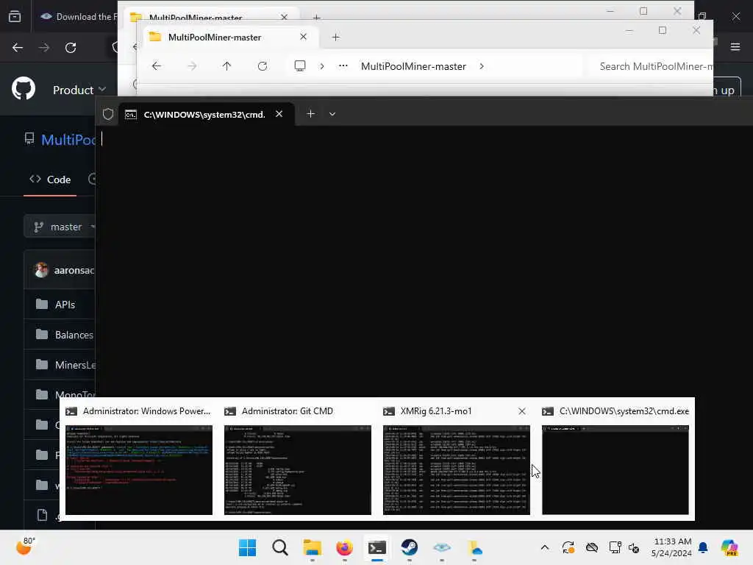This screenshot has height=565, width=753.
Task: Open GitHub Product dropdown menu
Action: click(x=79, y=90)
